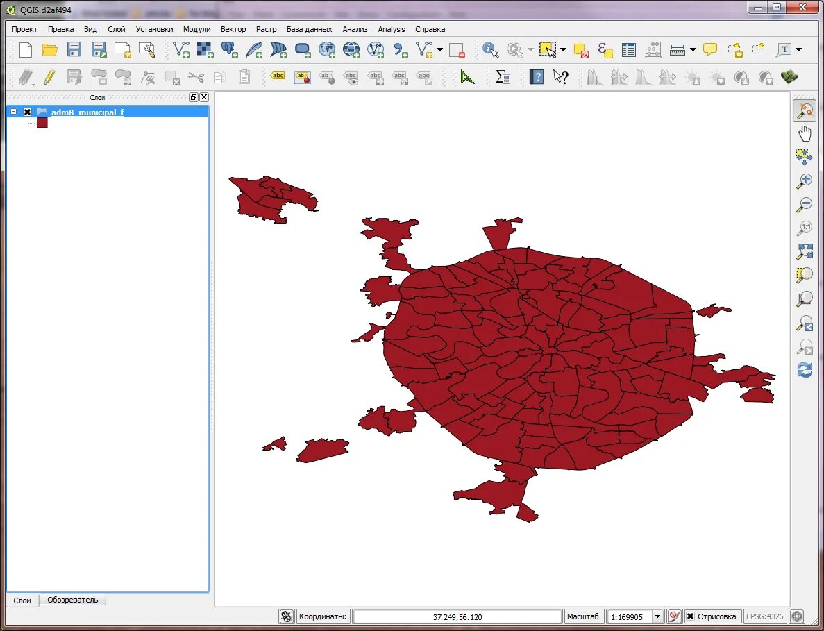
Task: Open project using the yellow folder icon
Action: click(x=50, y=50)
